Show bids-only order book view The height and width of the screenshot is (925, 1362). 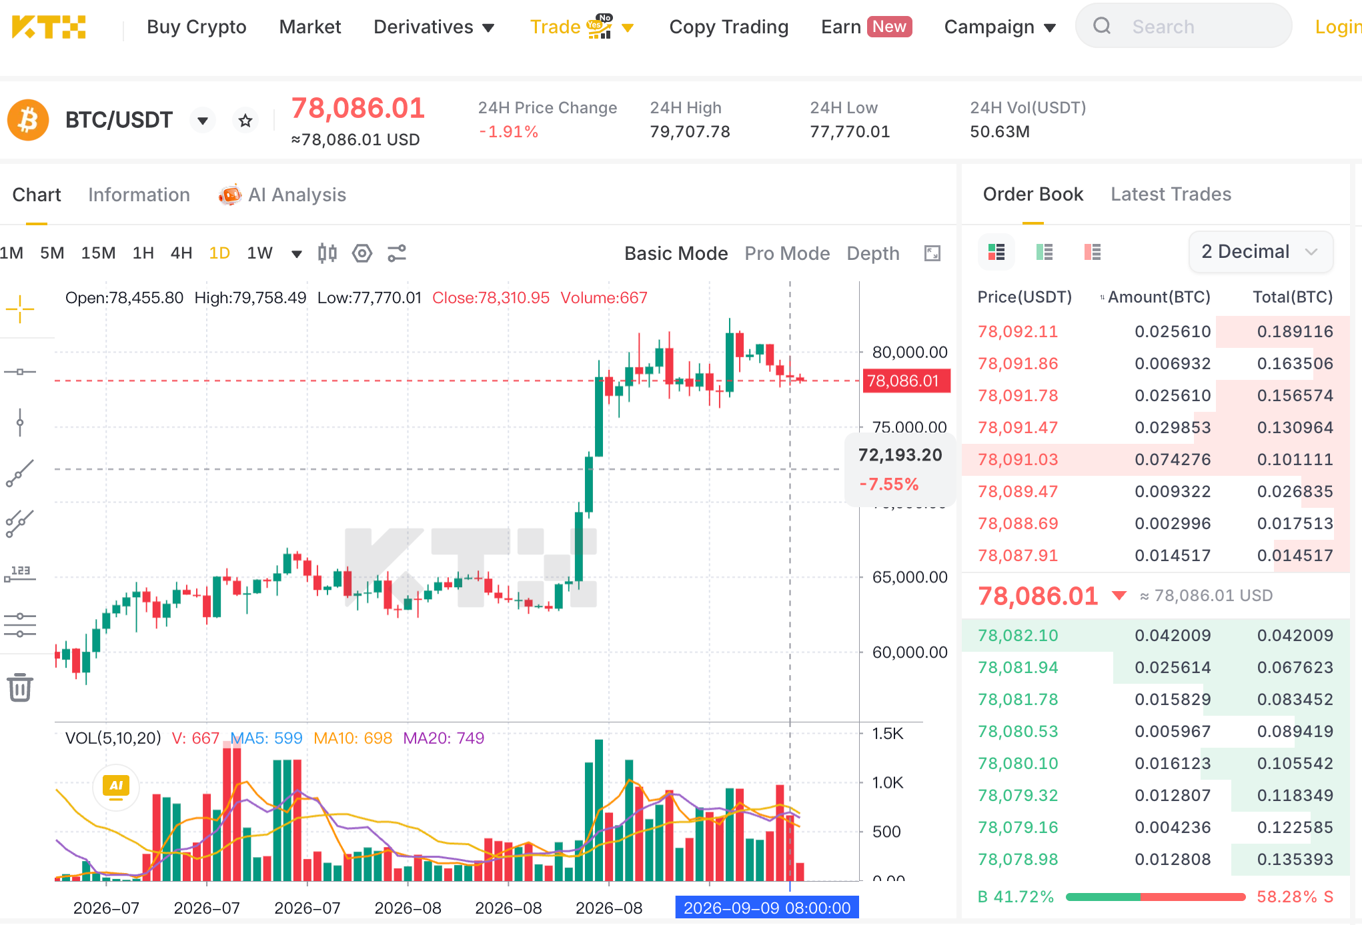pyautogui.click(x=1045, y=252)
